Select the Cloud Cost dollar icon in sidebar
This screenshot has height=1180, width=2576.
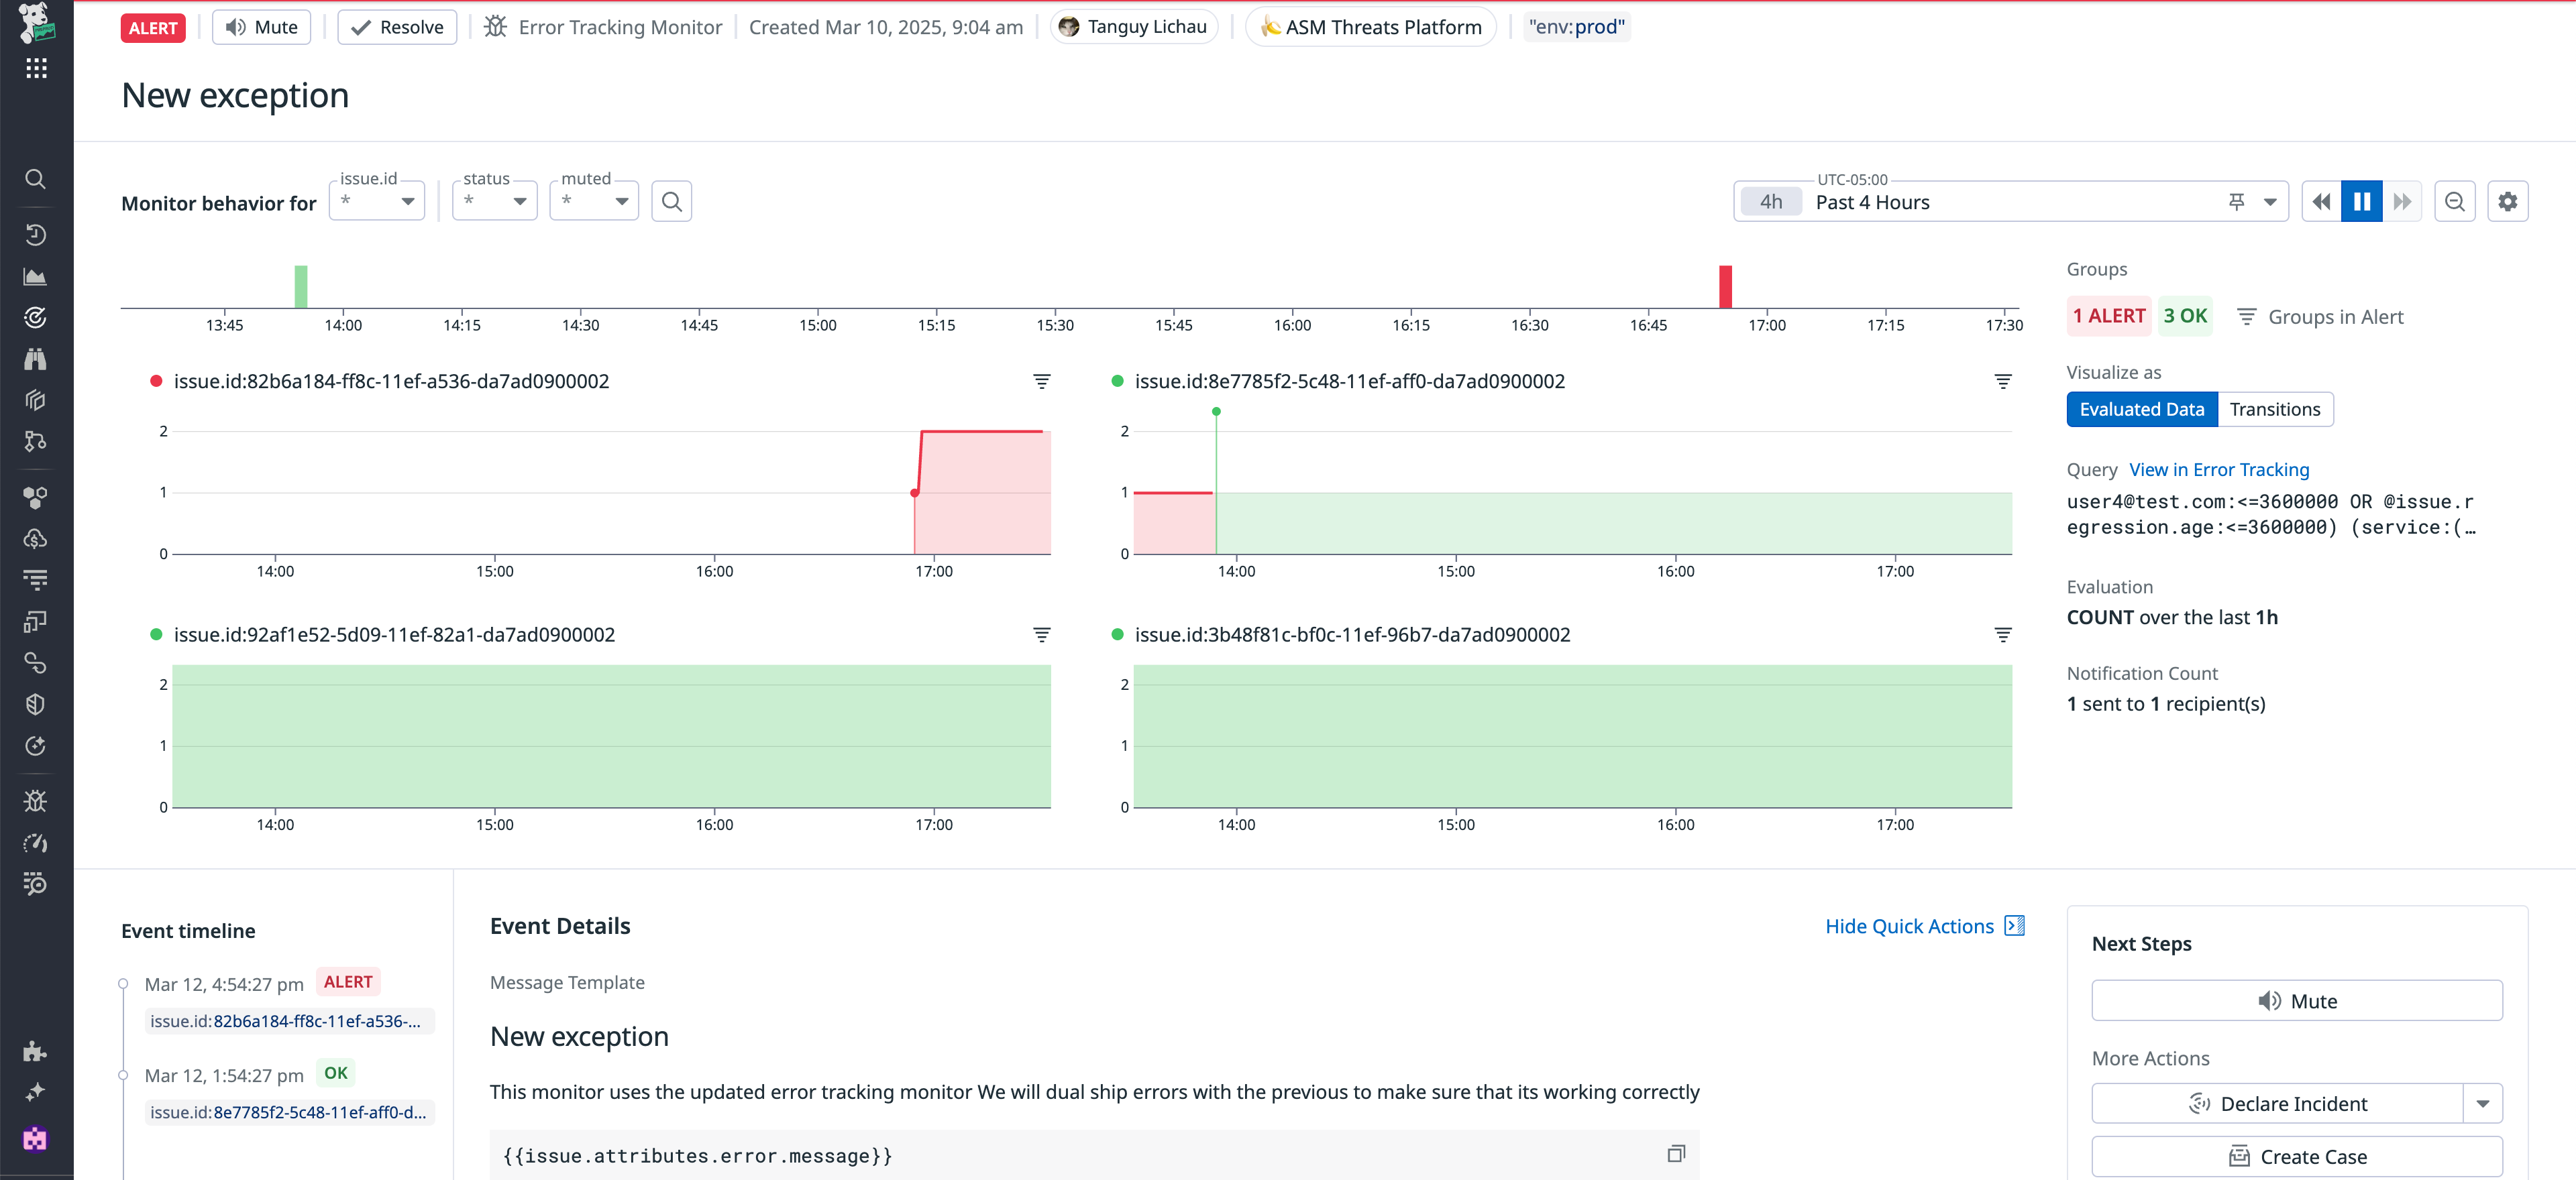pos(35,538)
